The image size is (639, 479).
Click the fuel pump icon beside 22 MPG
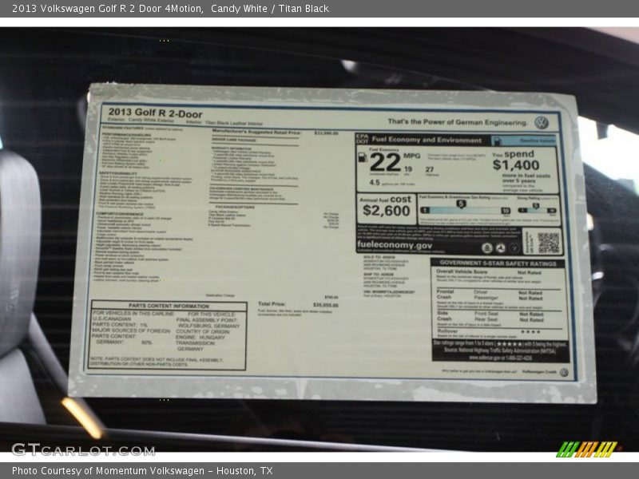coord(362,157)
